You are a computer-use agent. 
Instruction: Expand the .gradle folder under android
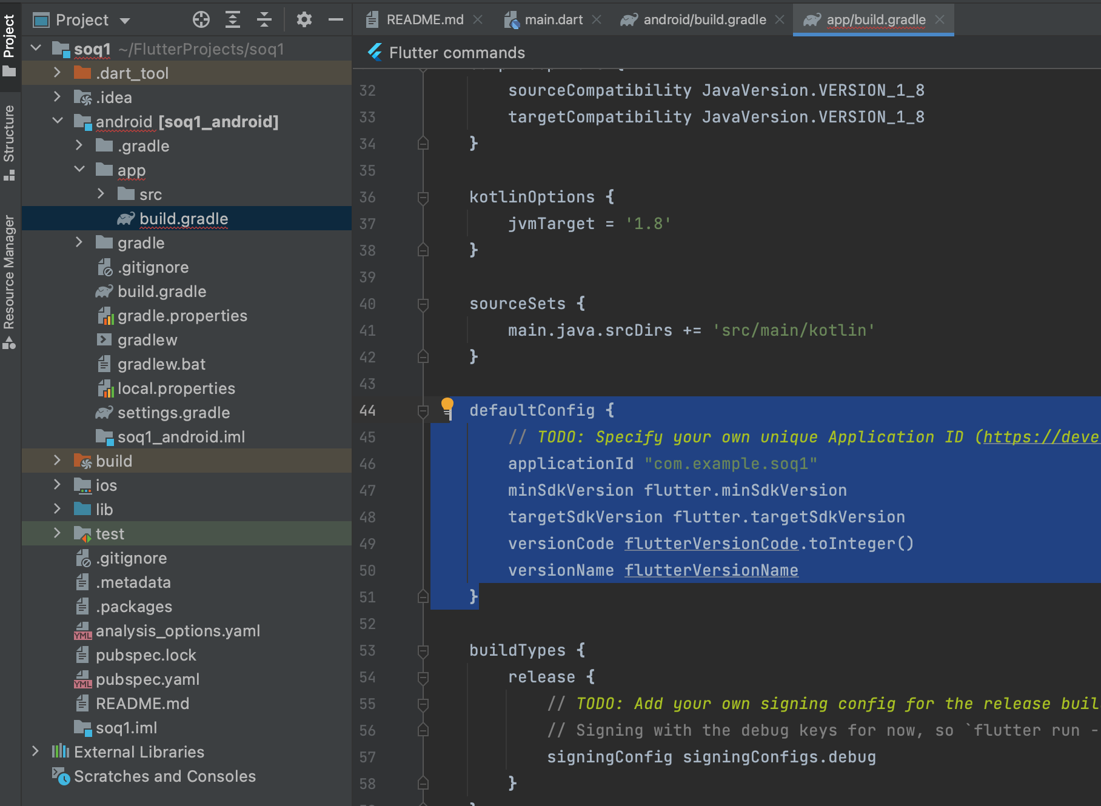coord(79,145)
